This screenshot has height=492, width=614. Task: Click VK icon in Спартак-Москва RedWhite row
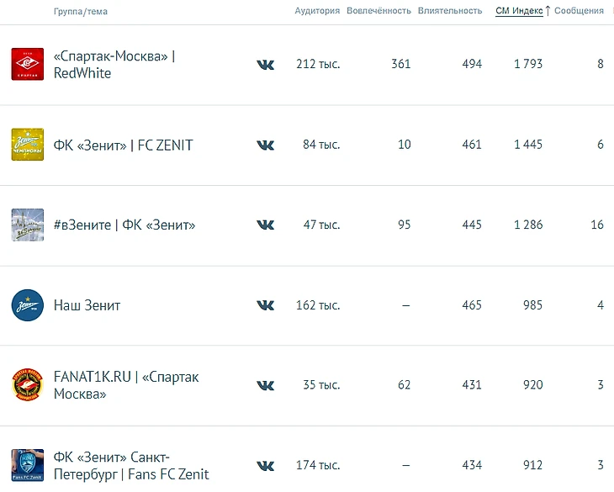point(265,65)
